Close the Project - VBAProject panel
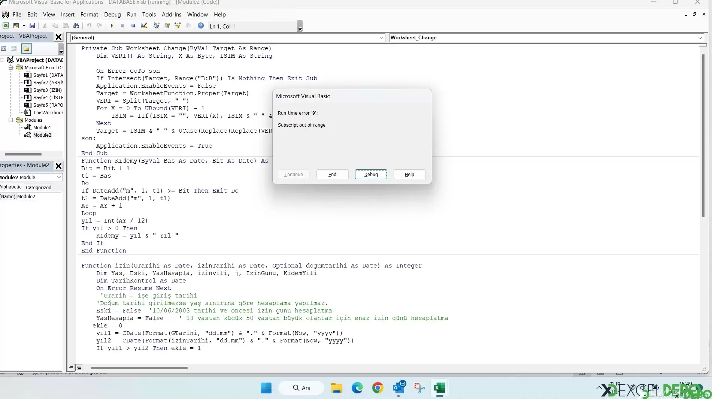The image size is (712, 399). tap(59, 37)
